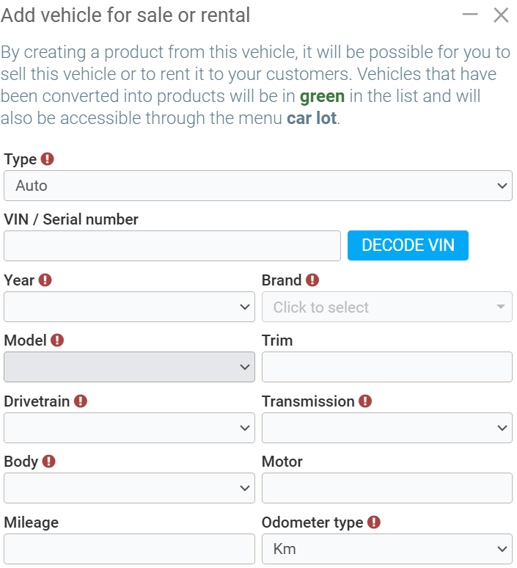Expand the Body dropdown

pos(129,488)
